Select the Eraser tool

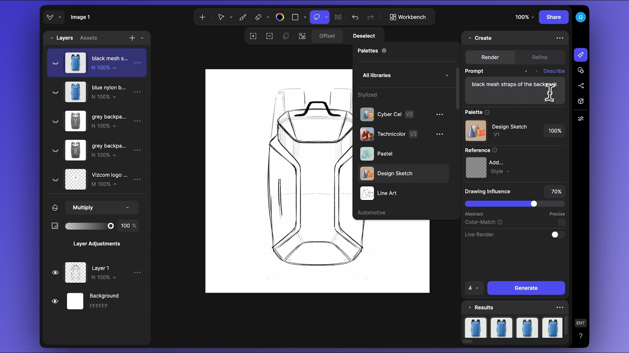tap(258, 17)
